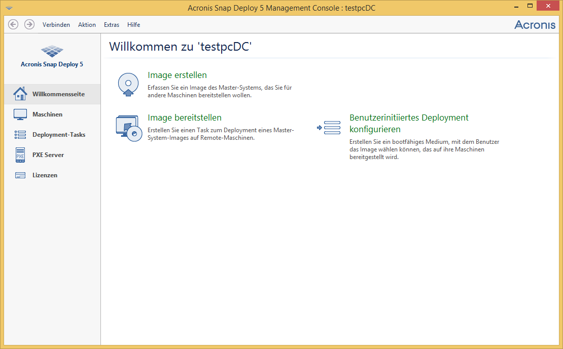
Task: Open the Extras menu
Action: pyautogui.click(x=111, y=25)
